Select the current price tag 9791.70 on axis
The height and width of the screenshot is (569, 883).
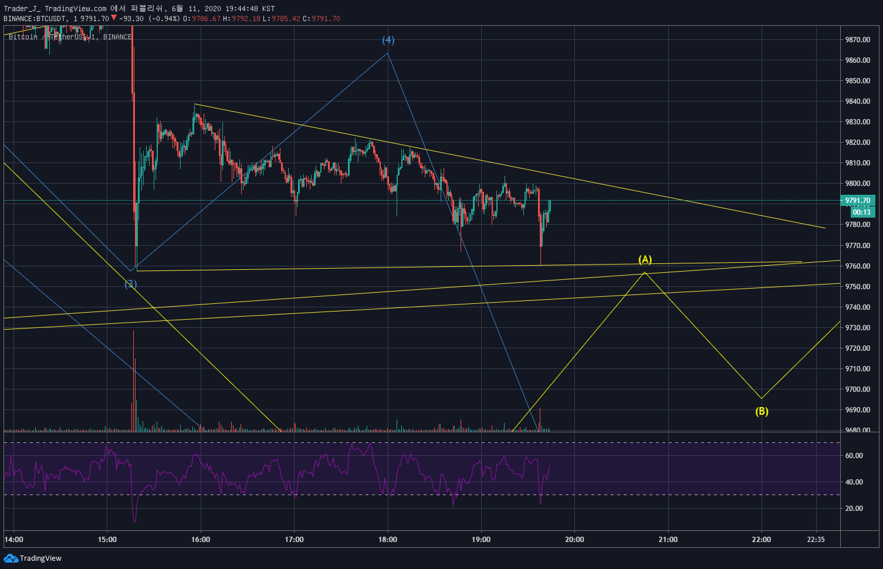tap(858, 201)
